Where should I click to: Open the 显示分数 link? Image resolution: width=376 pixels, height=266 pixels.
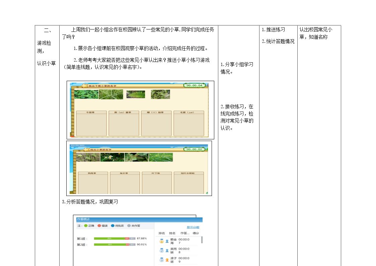click(x=193, y=227)
